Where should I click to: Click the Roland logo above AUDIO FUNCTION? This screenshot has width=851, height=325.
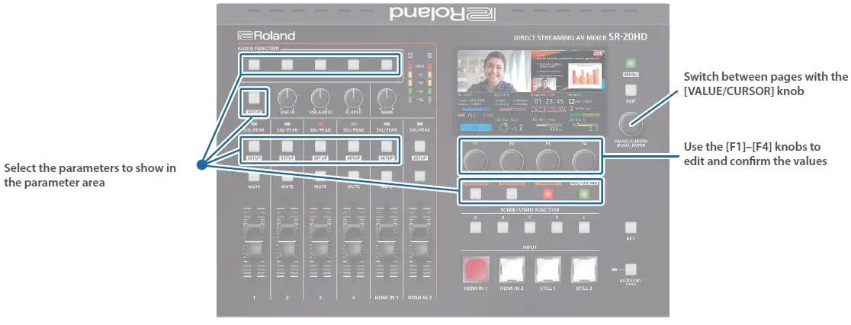pyautogui.click(x=266, y=36)
